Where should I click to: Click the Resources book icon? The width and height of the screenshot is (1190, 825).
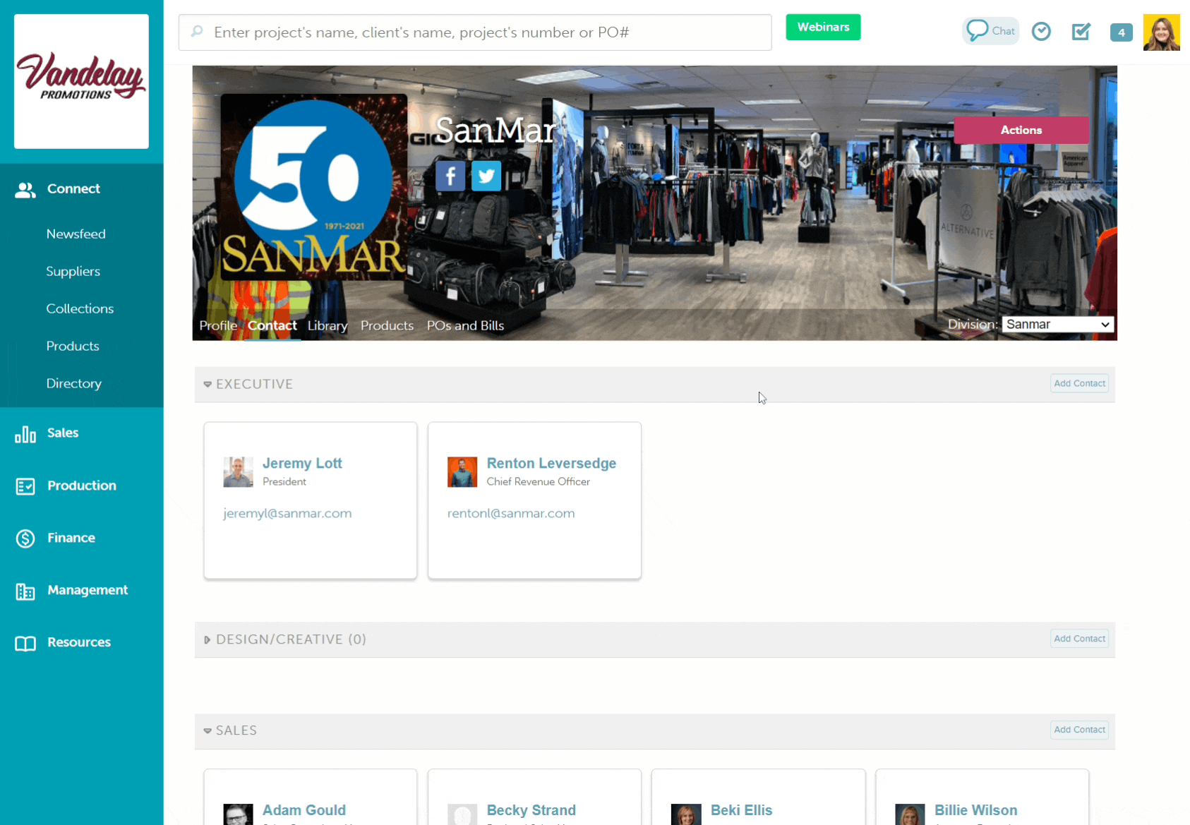[x=25, y=643]
